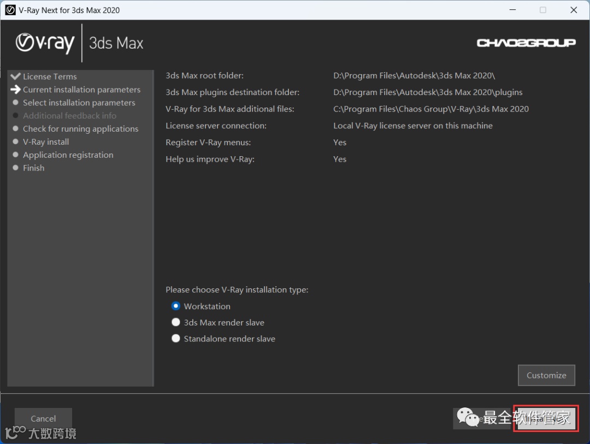Cancel the V-Ray installation

click(x=43, y=418)
